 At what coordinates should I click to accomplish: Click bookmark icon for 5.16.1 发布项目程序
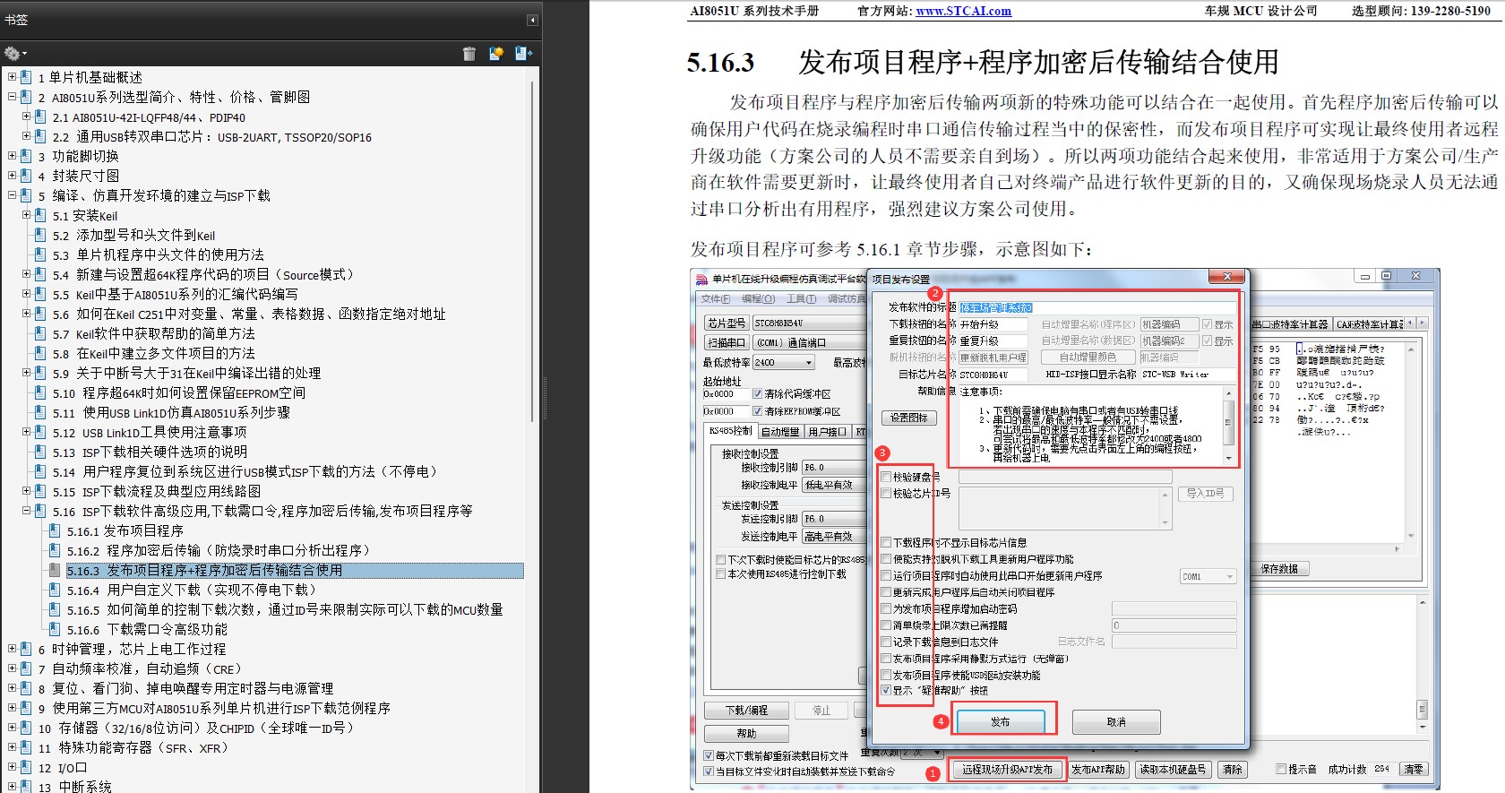click(55, 530)
